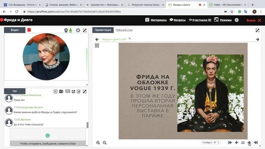
Task: Click the Grammarly icon in chat input
Action: [48, 135]
